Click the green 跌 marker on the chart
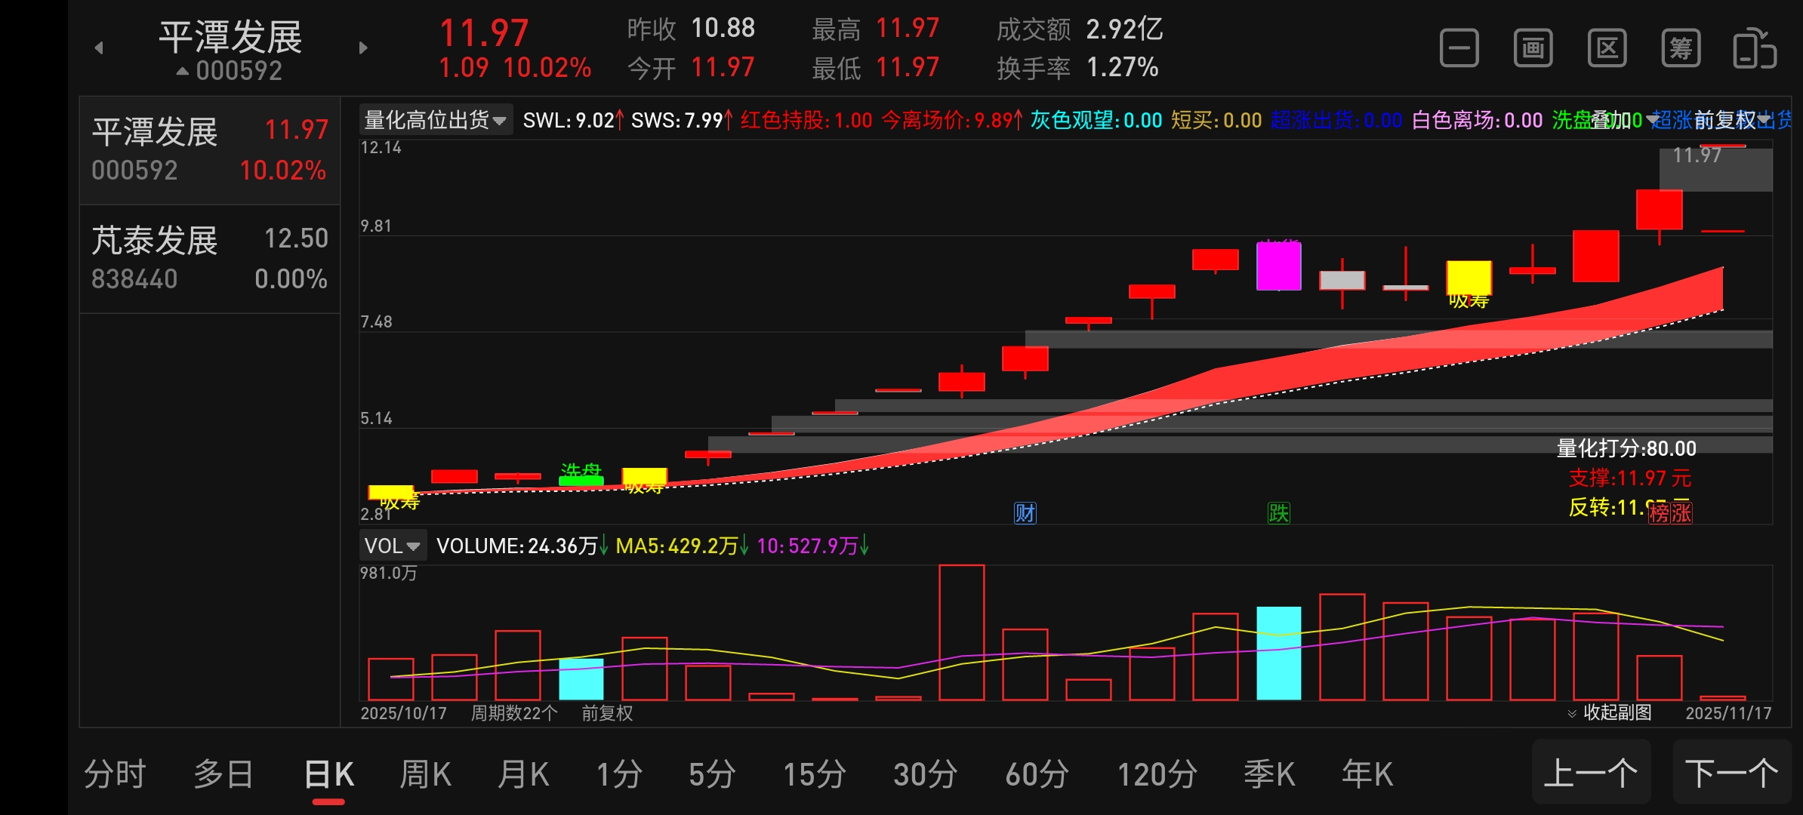The image size is (1803, 815). click(1278, 513)
